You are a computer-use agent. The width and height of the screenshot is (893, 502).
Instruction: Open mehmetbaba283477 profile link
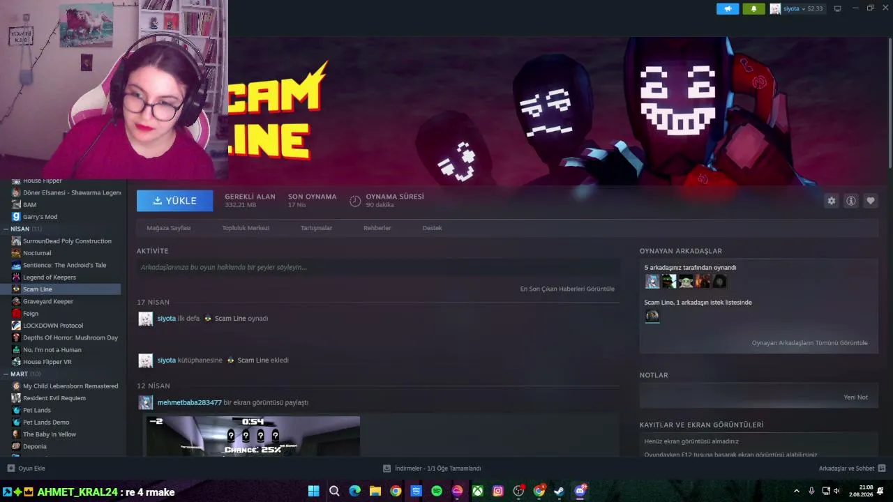(190, 402)
